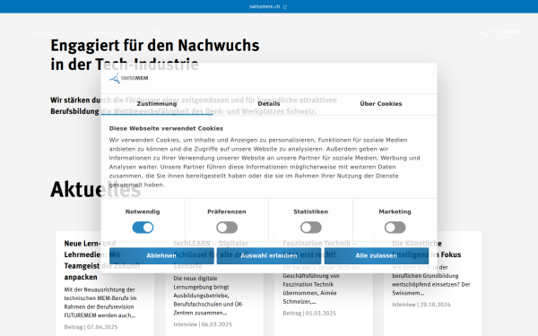538x336 pixels.
Task: Click the eShop label in header
Action: pyautogui.click(x=157, y=32)
